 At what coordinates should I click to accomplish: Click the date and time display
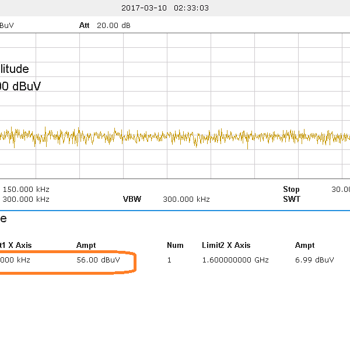[164, 8]
